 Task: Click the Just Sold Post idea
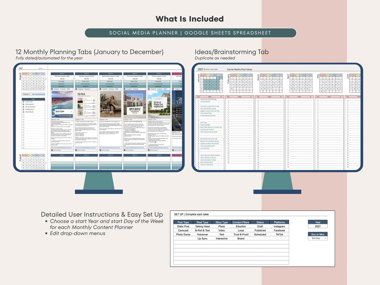205,148
